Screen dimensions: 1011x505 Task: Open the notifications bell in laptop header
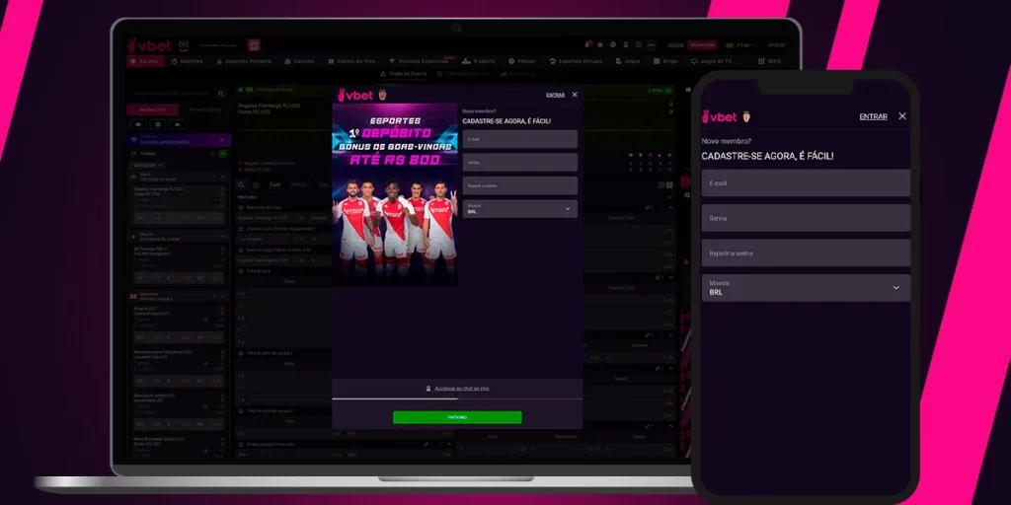coord(587,45)
